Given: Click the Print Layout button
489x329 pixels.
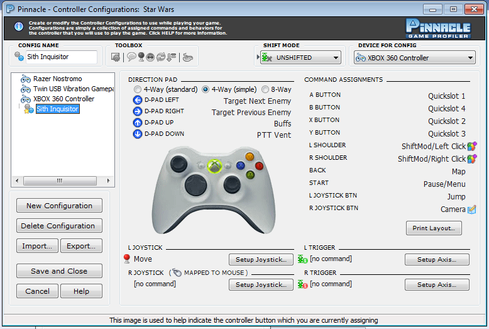Looking at the screenshot, I should 434,228.
